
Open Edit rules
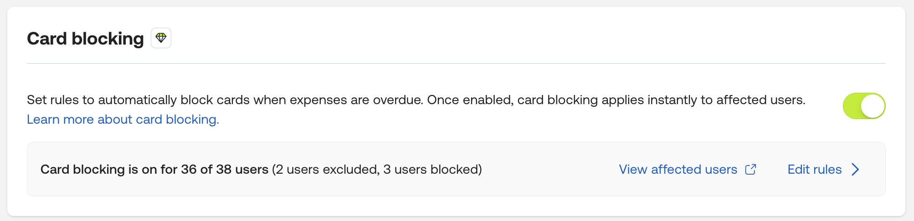[x=814, y=169]
